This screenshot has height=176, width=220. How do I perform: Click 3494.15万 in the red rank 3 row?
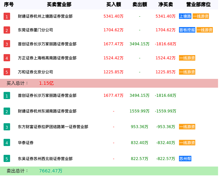pos(140,44)
